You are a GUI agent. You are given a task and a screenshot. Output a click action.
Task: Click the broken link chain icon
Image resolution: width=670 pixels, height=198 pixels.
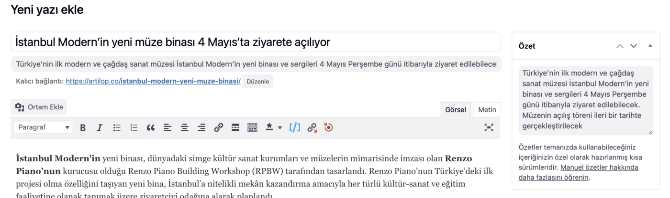pyautogui.click(x=312, y=127)
